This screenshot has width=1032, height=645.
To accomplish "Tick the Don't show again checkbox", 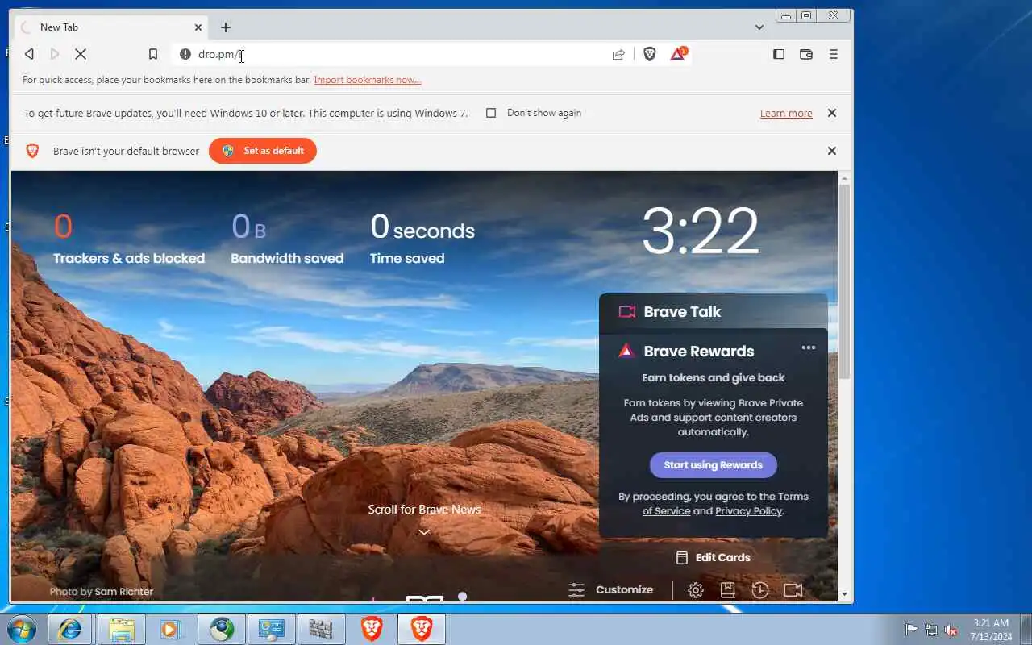I will pyautogui.click(x=491, y=113).
